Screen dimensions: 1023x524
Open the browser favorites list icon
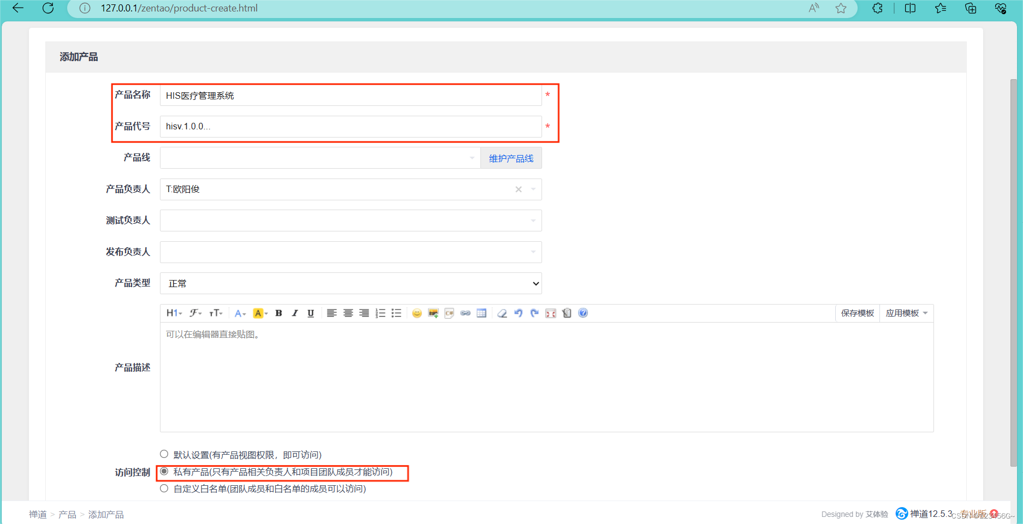[x=941, y=8]
